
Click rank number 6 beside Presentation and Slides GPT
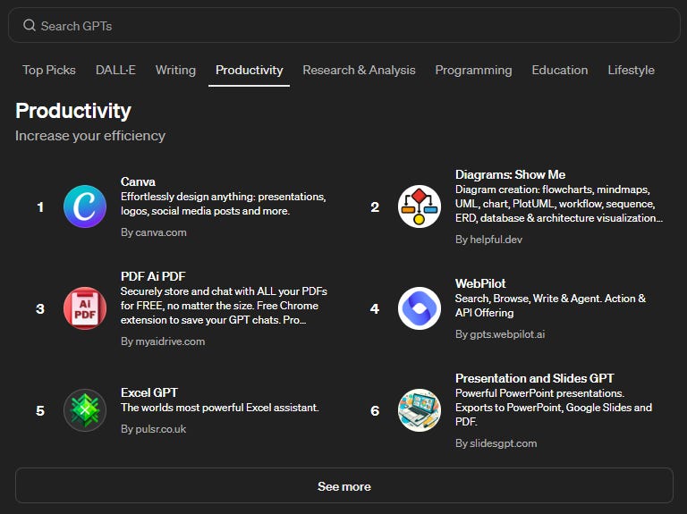click(x=375, y=410)
